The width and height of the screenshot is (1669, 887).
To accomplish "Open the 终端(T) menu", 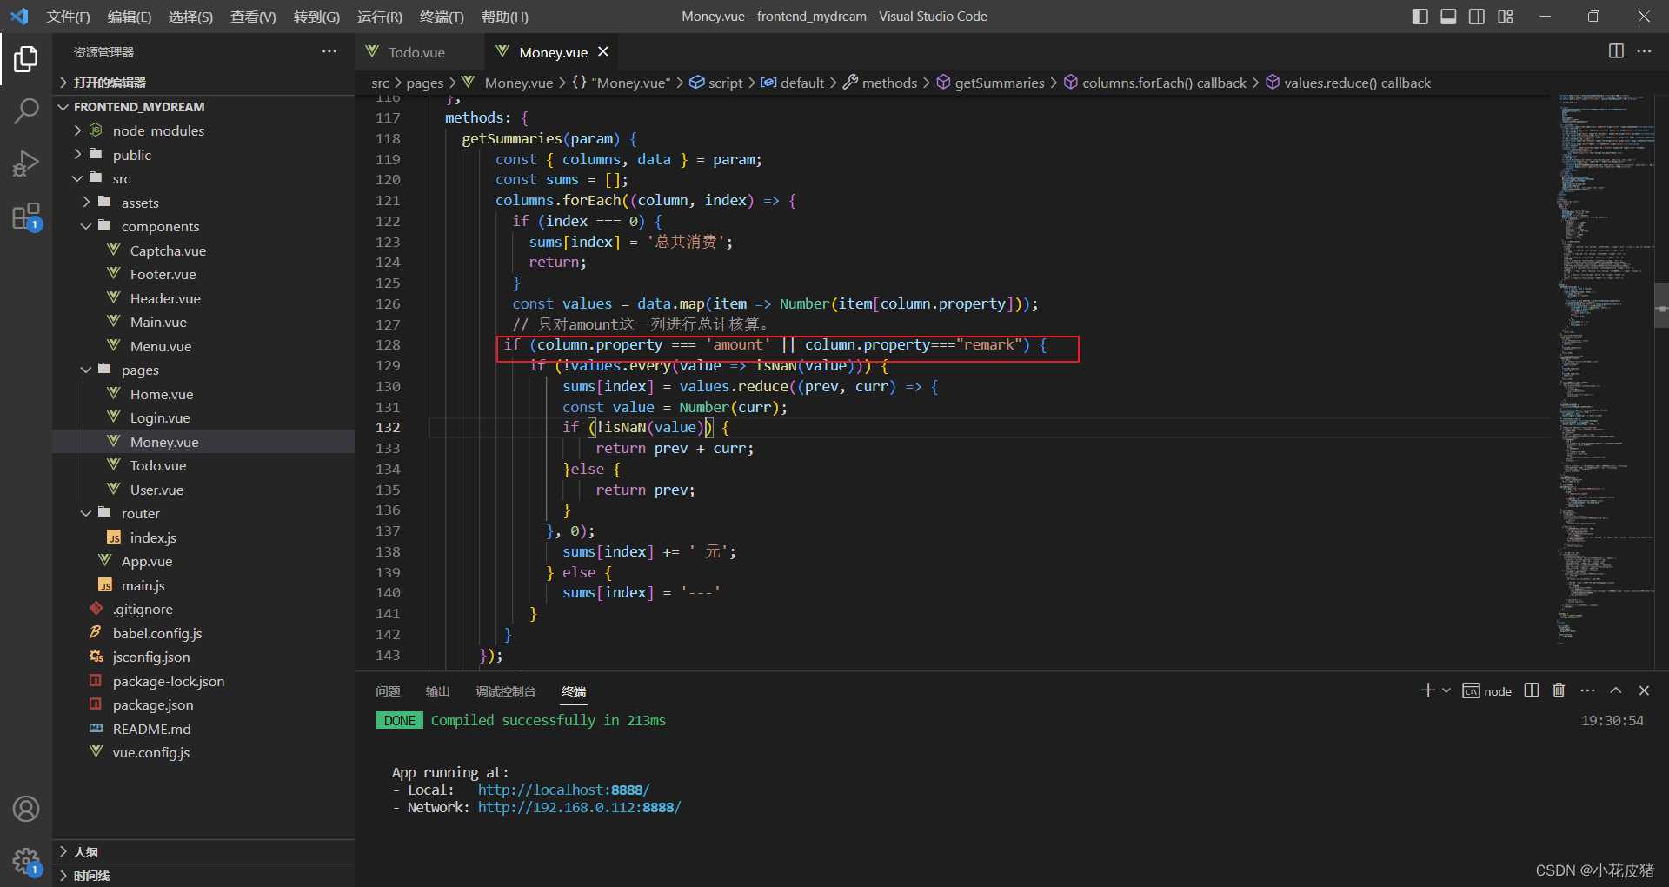I will click(x=442, y=17).
